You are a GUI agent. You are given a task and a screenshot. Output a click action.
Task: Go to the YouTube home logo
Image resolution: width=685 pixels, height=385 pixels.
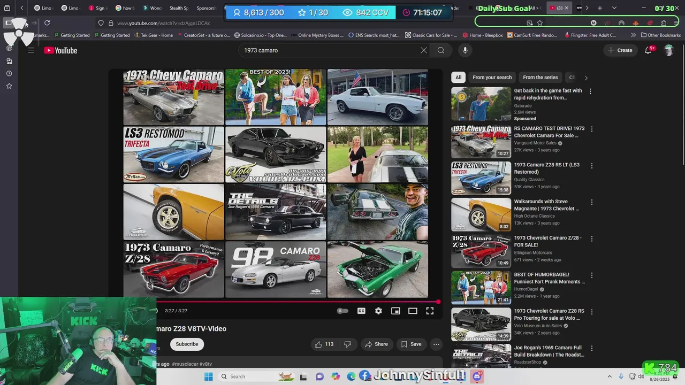pos(60,50)
